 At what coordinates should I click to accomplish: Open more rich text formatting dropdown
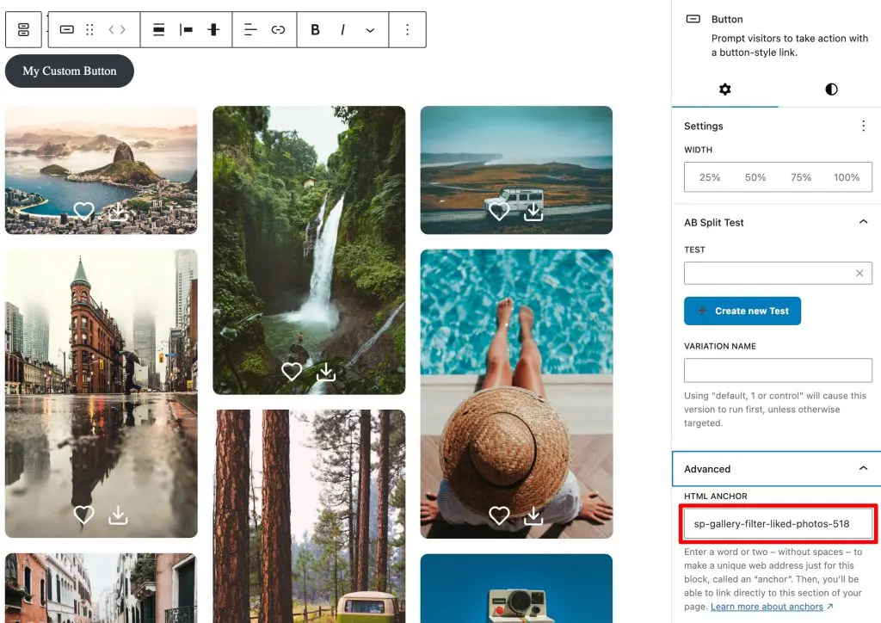[370, 30]
